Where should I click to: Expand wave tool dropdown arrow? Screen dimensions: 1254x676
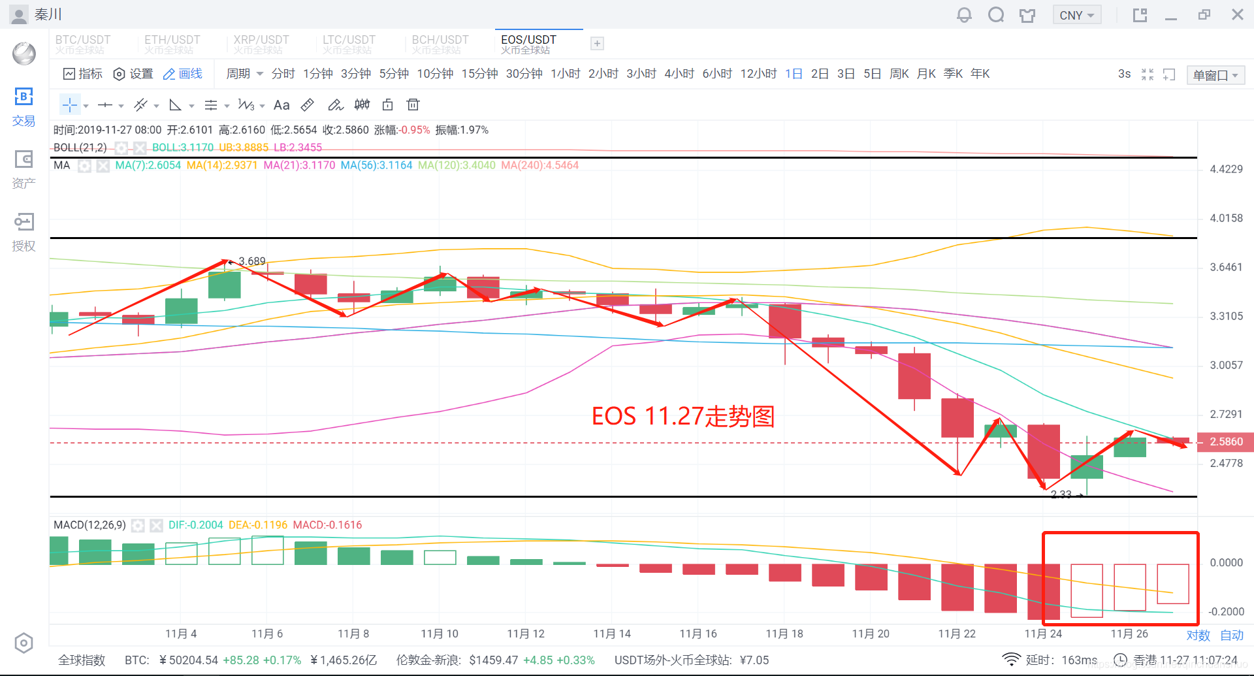262,106
